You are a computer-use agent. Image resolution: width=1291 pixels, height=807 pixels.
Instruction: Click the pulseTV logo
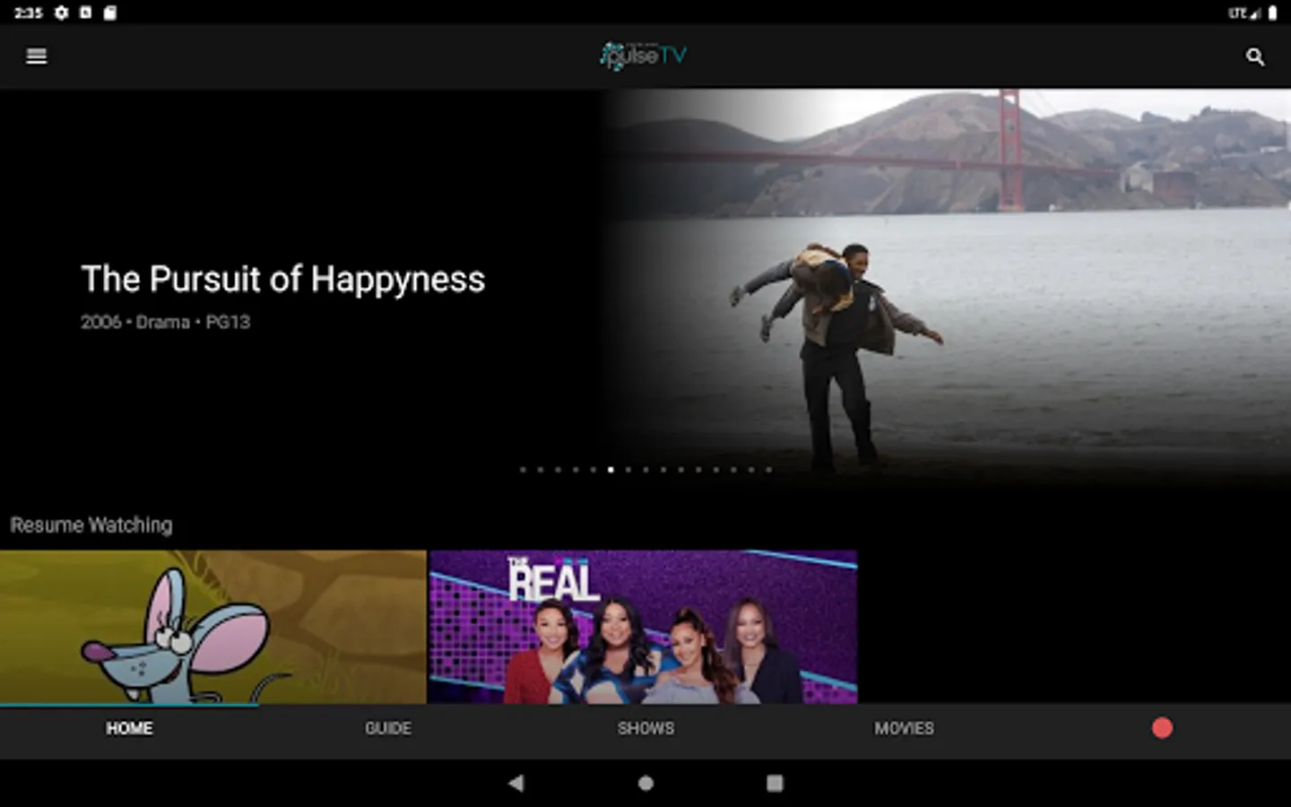click(644, 56)
